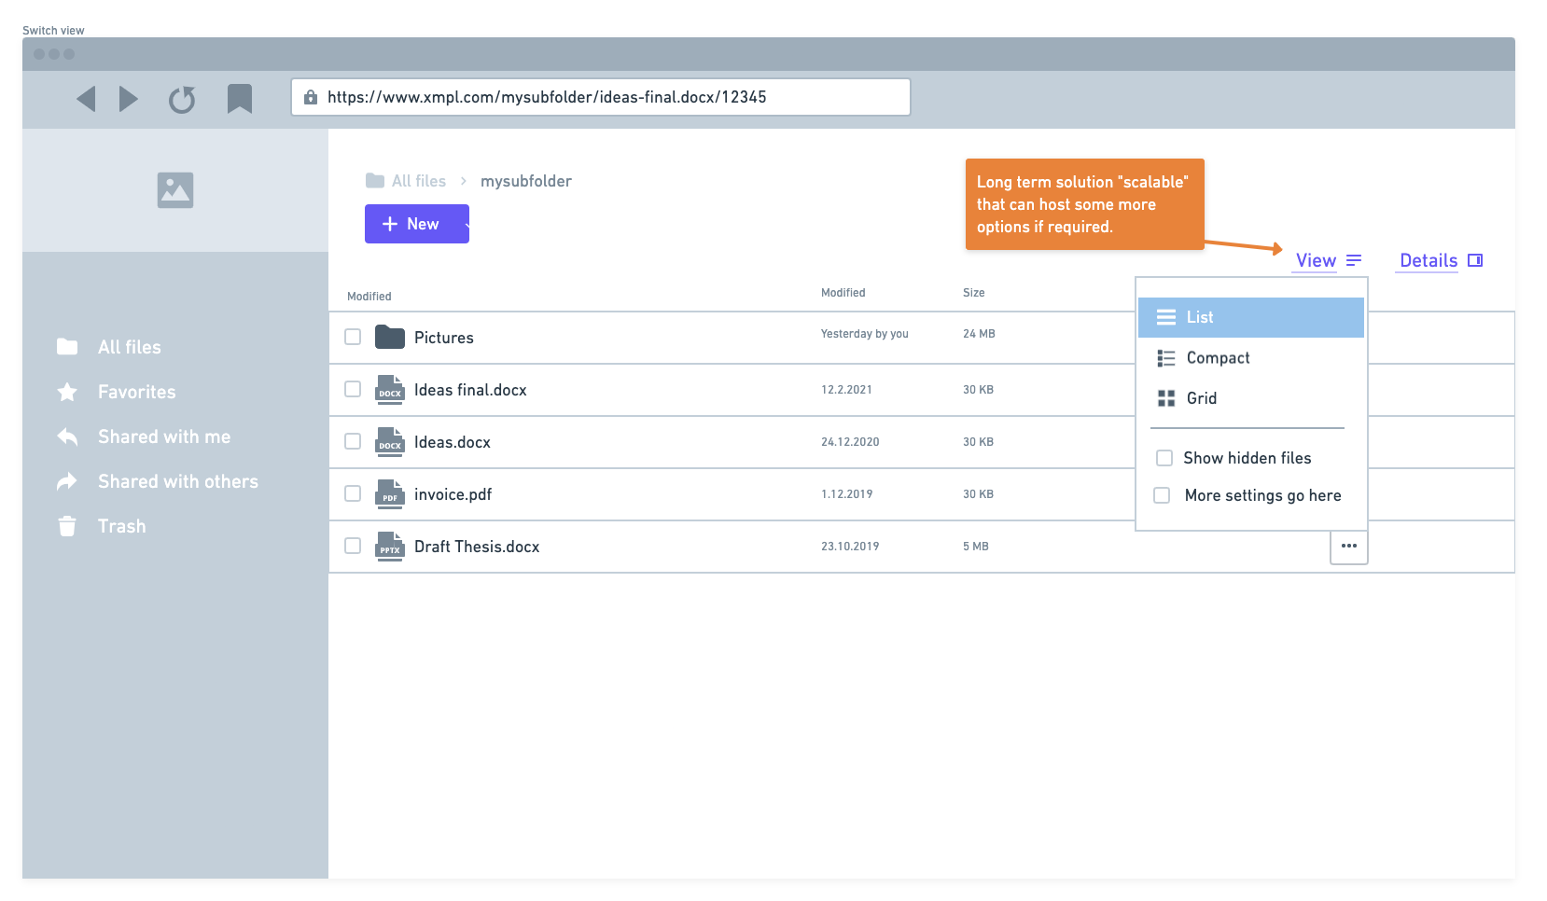Reload the page with the refresh icon
This screenshot has height=901, width=1547.
[182, 100]
